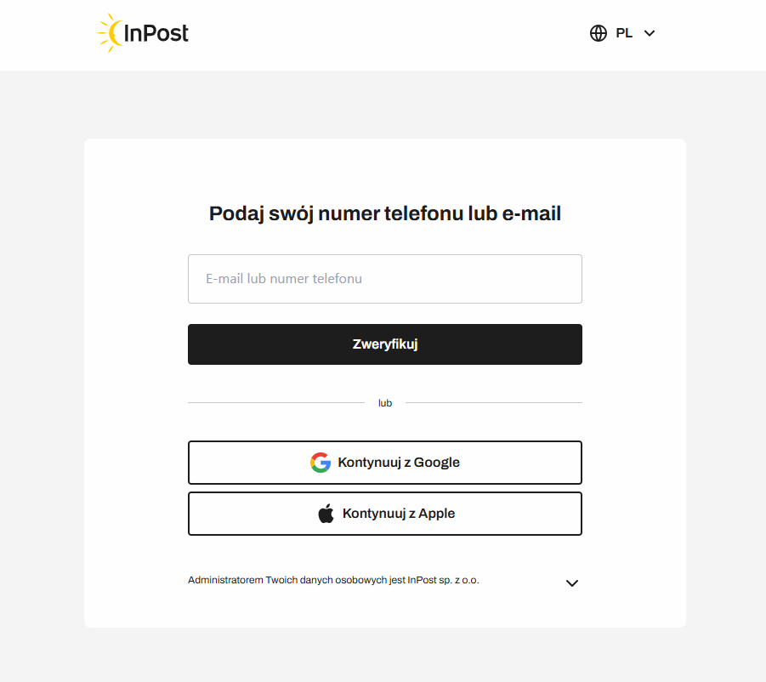The height and width of the screenshot is (682, 766).
Task: Focus the e-mail or phone number field
Action: [384, 279]
